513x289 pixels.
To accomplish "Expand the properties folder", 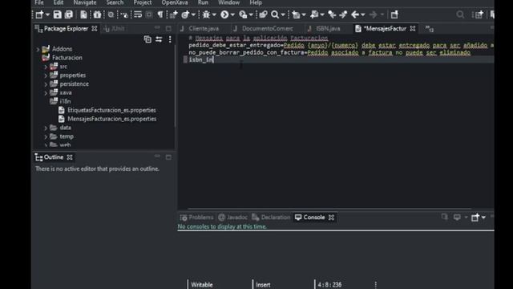I will pos(46,75).
